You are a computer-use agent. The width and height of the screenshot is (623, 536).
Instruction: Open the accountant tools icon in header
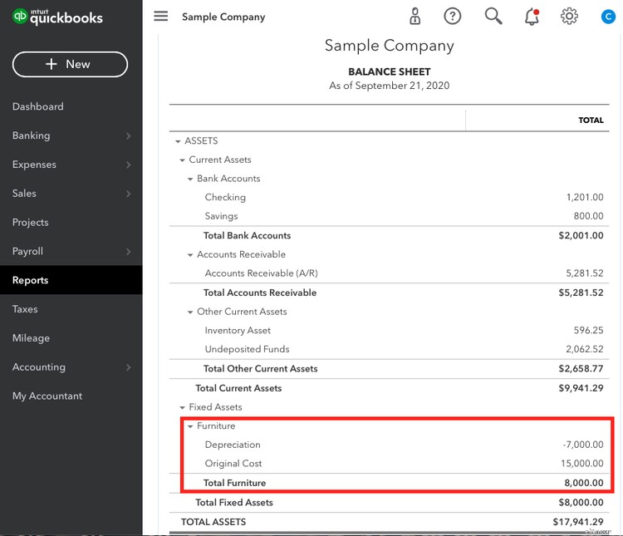(415, 17)
